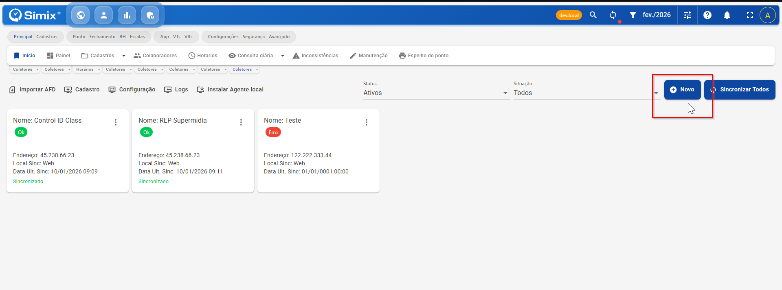
Task: Expand the arrow beside Cadastros folder
Action: (124, 56)
